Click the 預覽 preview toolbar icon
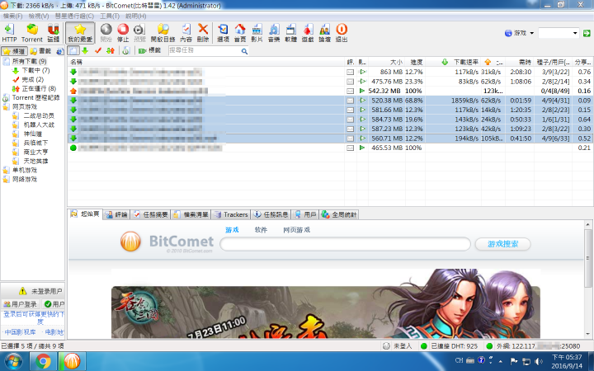 click(139, 33)
